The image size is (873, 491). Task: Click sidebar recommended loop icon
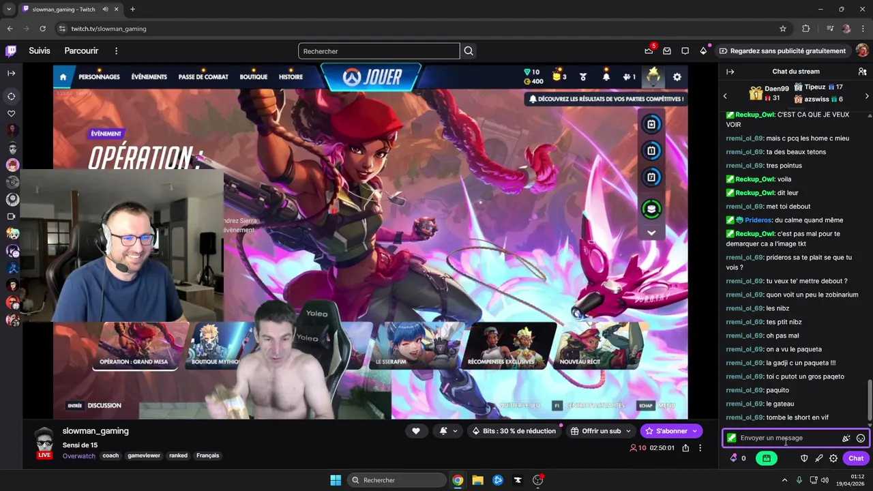point(12,96)
